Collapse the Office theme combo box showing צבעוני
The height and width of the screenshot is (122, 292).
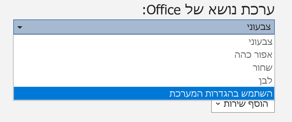(x=143, y=27)
